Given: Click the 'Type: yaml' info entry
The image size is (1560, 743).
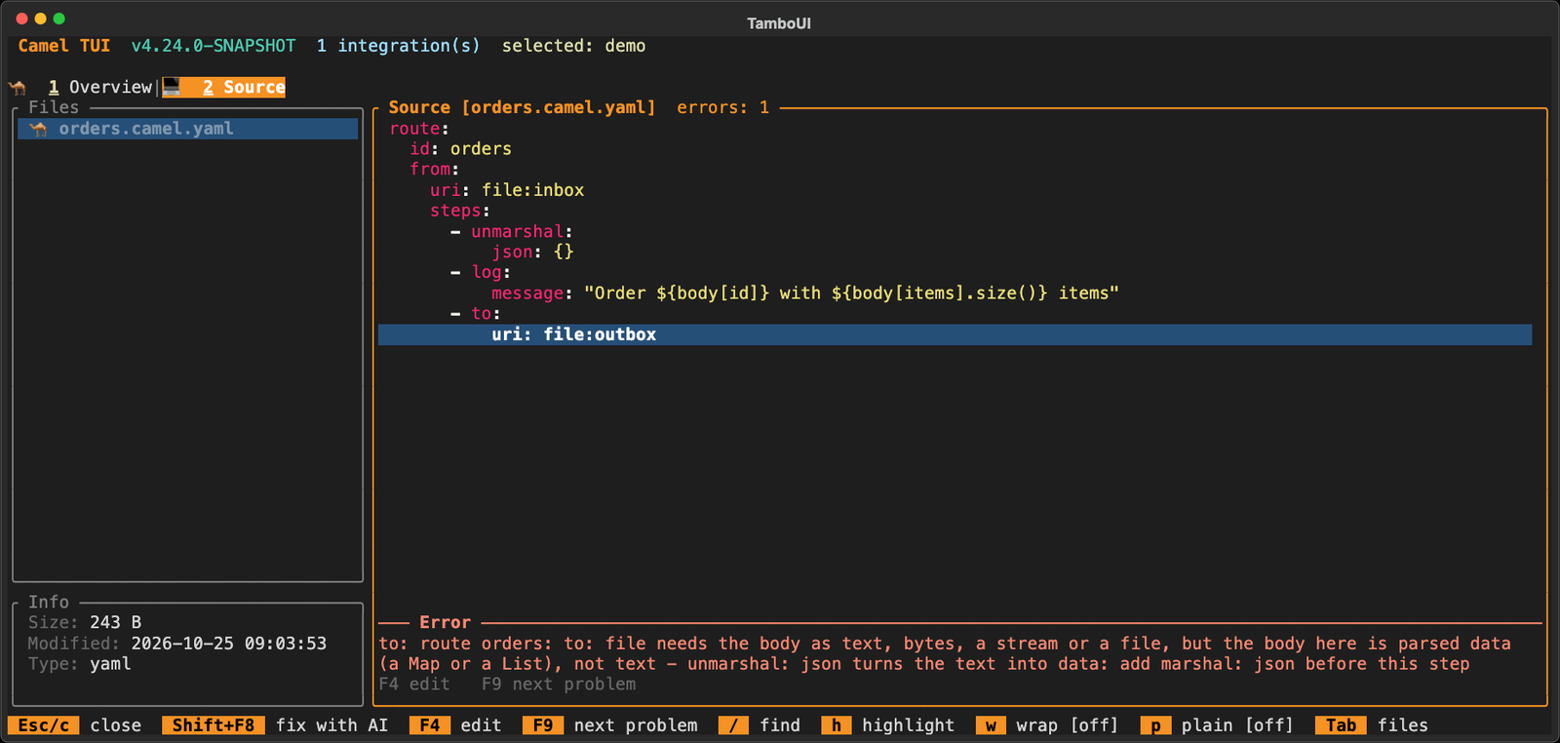Looking at the screenshot, I should (79, 664).
